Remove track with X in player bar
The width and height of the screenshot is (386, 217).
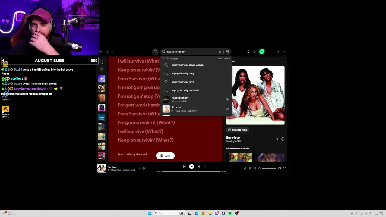click(x=139, y=168)
